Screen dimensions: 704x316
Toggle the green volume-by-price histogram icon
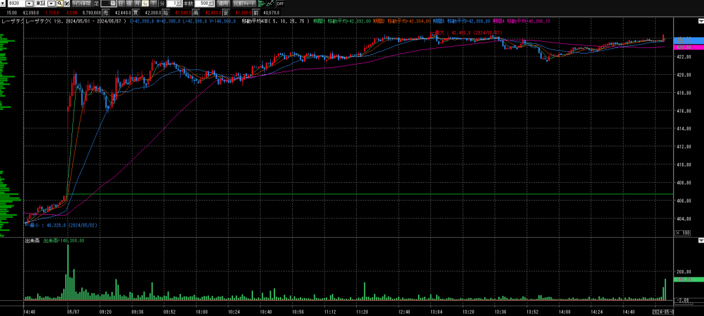click(261, 3)
